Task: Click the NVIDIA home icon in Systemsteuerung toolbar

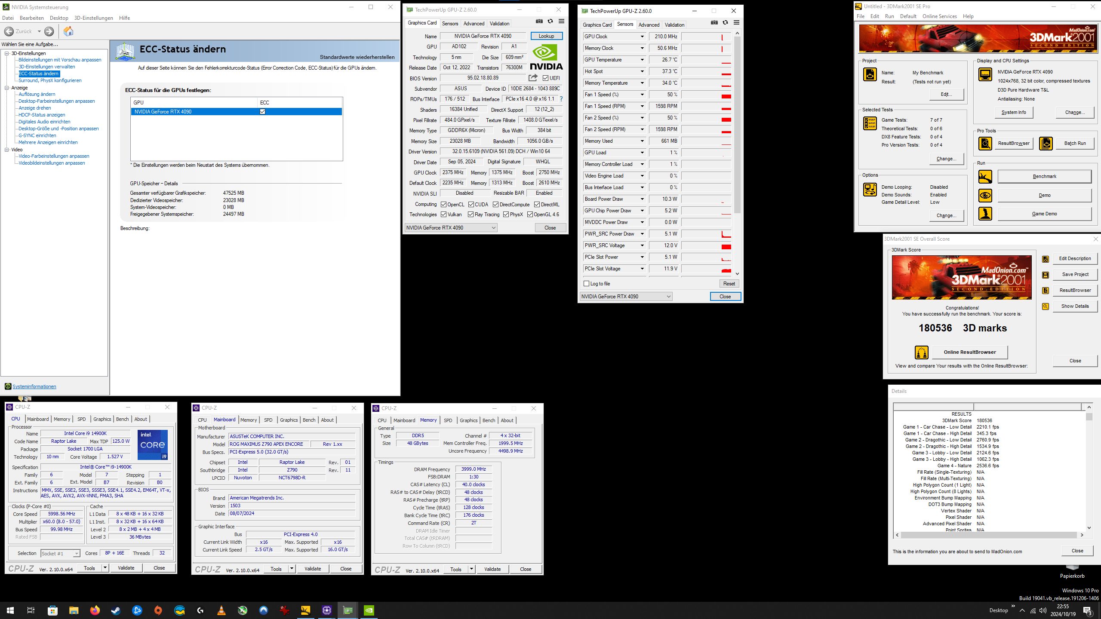Action: pyautogui.click(x=68, y=31)
